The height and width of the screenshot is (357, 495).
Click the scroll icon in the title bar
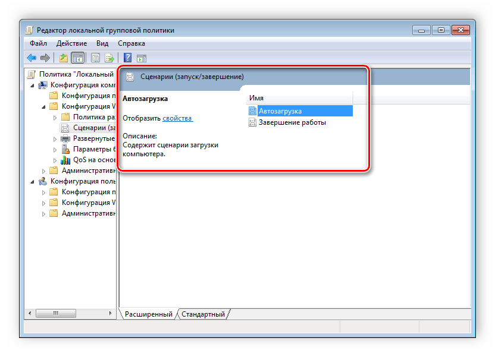[29, 30]
